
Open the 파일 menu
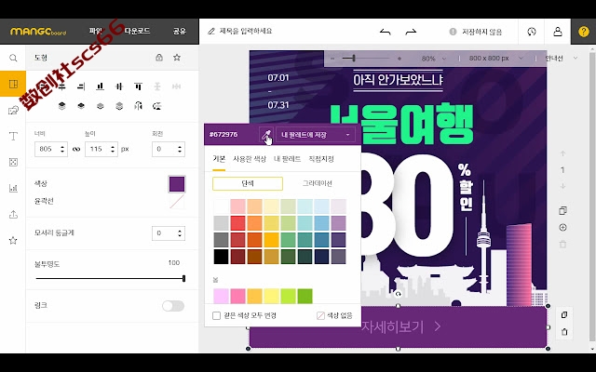[x=95, y=31]
